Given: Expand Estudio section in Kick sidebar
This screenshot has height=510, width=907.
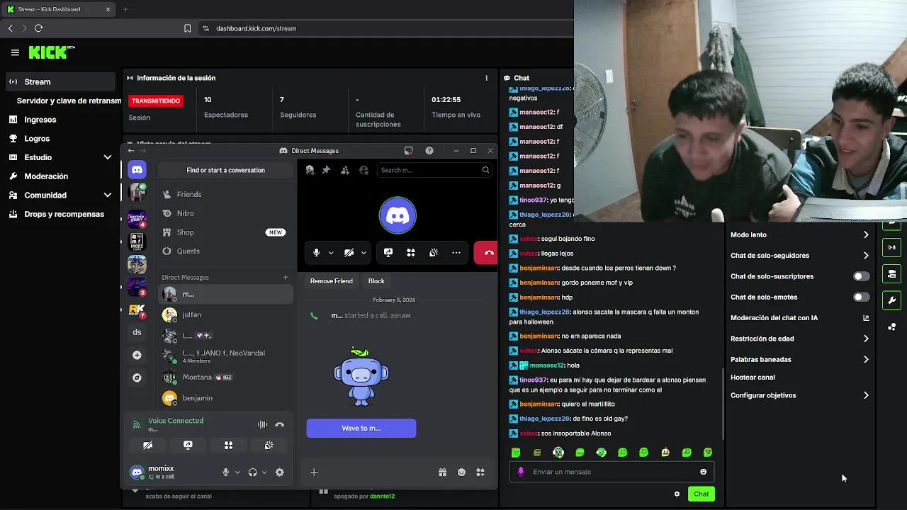Looking at the screenshot, I should pos(108,157).
